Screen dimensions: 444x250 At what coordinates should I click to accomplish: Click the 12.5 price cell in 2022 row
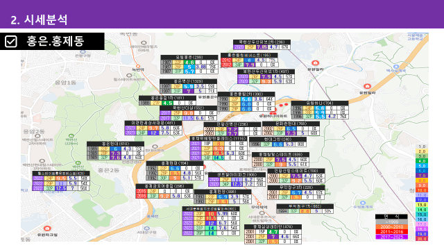click(x=60, y=188)
